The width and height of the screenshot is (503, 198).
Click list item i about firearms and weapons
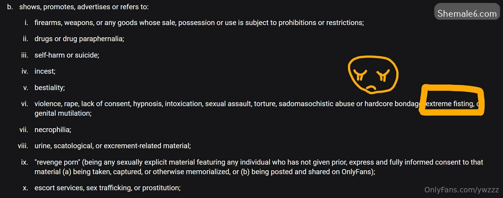(x=199, y=23)
